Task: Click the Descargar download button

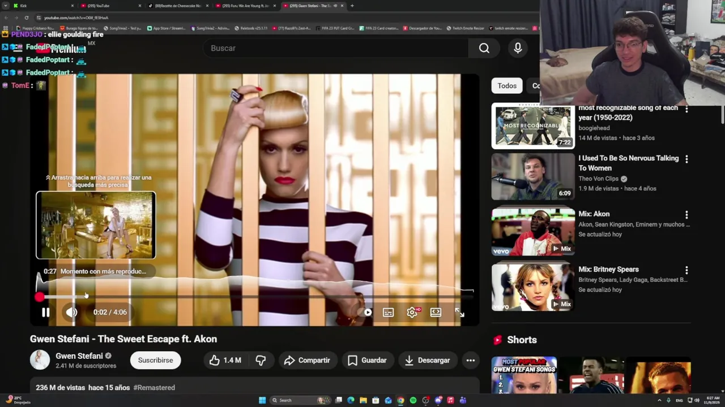Action: pos(427,360)
